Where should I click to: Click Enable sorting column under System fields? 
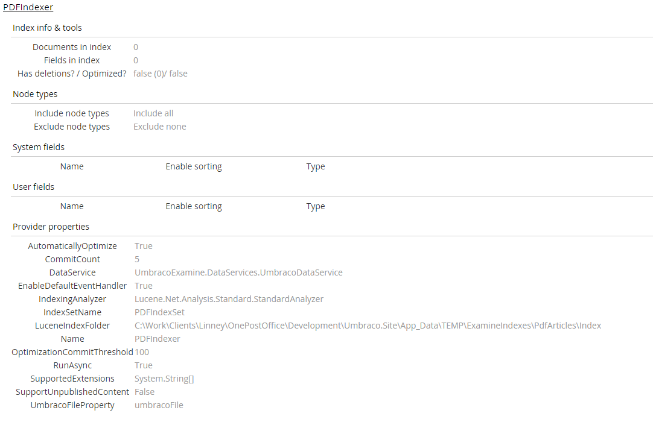(x=194, y=166)
